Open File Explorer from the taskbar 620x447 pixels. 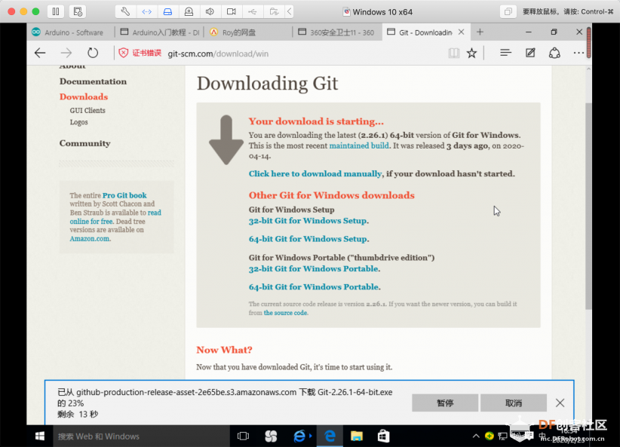pos(356,436)
